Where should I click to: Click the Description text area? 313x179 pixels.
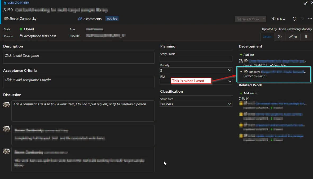pyautogui.click(x=79, y=57)
